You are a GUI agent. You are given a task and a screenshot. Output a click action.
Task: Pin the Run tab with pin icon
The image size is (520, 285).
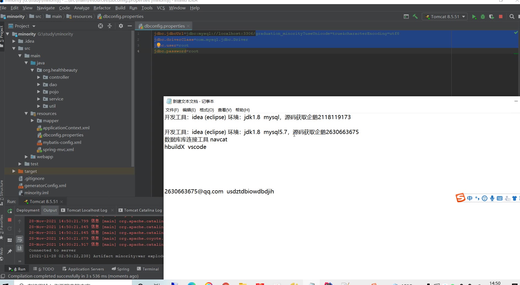[x=10, y=251]
